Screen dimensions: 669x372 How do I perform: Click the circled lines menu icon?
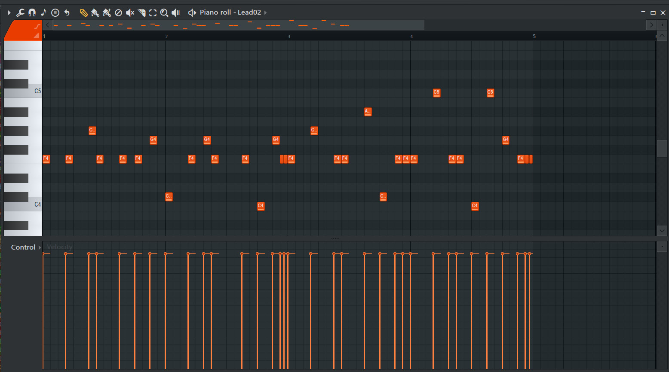pos(55,13)
